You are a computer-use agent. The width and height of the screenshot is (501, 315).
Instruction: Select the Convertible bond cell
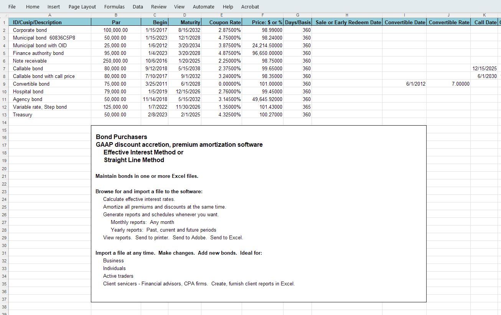tap(50, 84)
